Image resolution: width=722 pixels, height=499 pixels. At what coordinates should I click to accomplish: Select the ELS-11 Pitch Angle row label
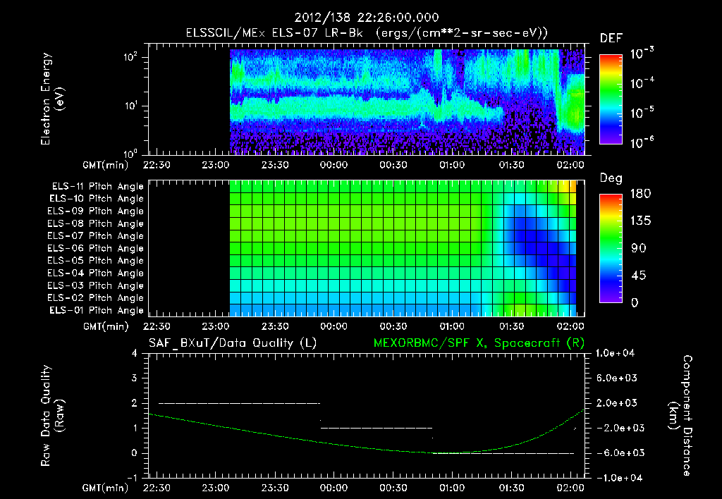(x=97, y=187)
